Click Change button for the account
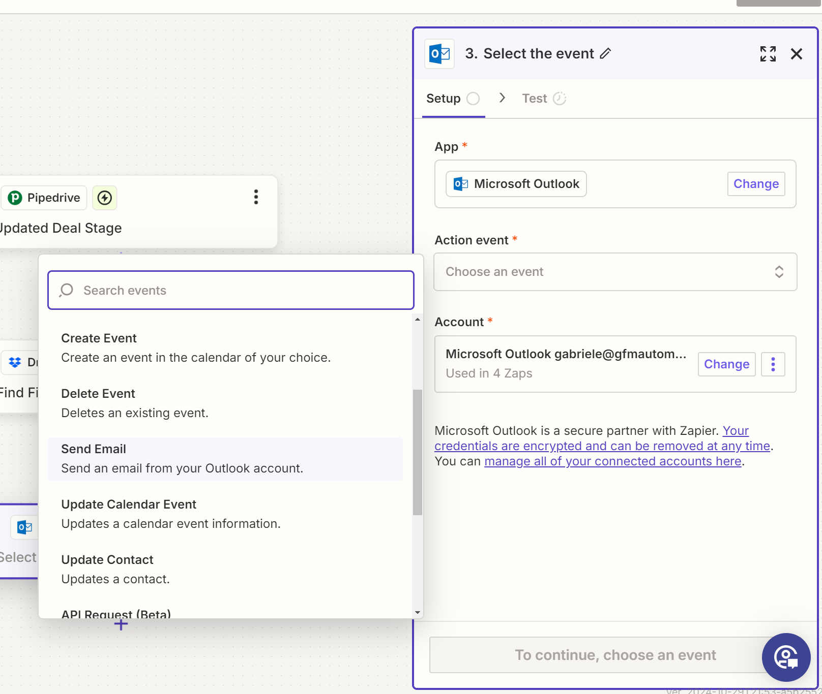Image resolution: width=822 pixels, height=694 pixels. 726,364
